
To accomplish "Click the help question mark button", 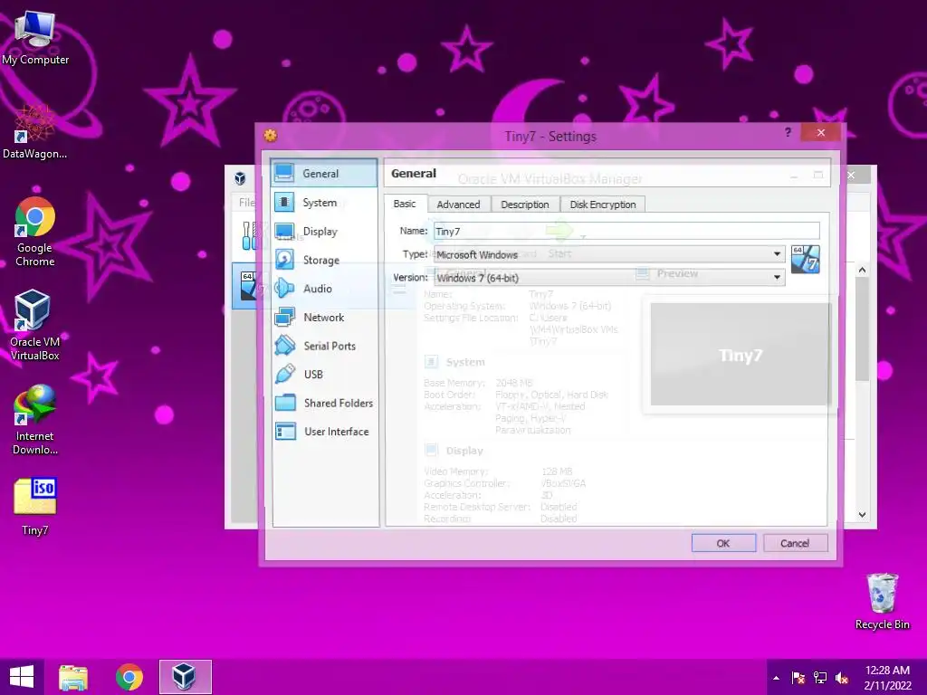I will pyautogui.click(x=788, y=132).
